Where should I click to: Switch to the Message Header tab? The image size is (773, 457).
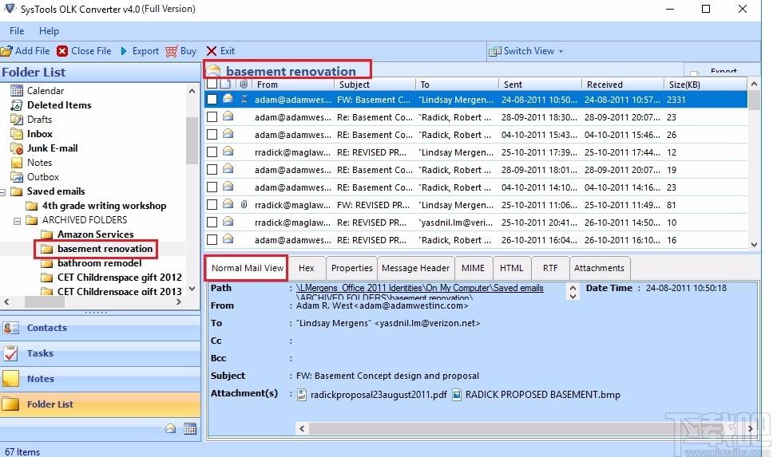pyautogui.click(x=415, y=268)
